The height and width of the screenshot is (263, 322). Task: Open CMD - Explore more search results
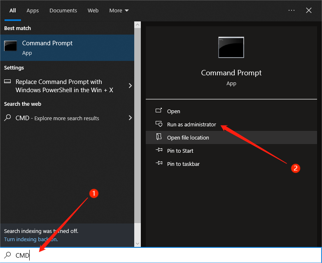pyautogui.click(x=67, y=118)
